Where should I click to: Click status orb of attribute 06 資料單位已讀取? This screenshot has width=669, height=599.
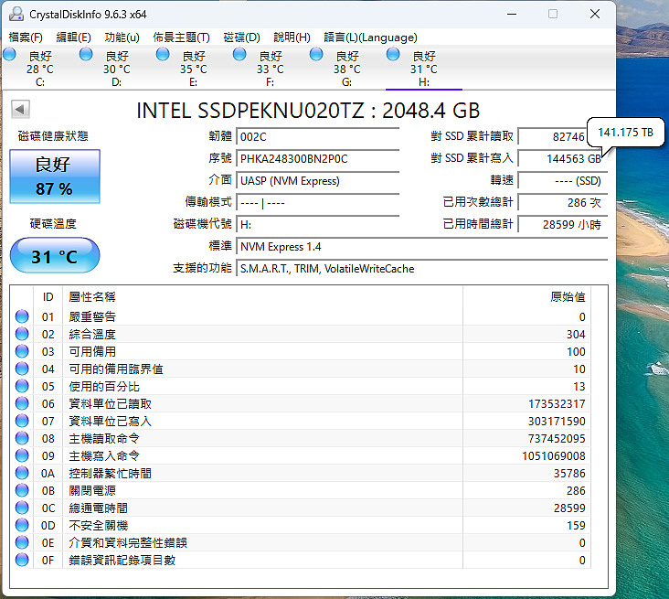(x=22, y=403)
